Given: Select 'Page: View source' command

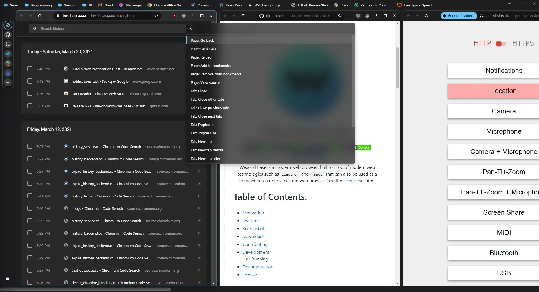Looking at the screenshot, I should click(x=269, y=82).
